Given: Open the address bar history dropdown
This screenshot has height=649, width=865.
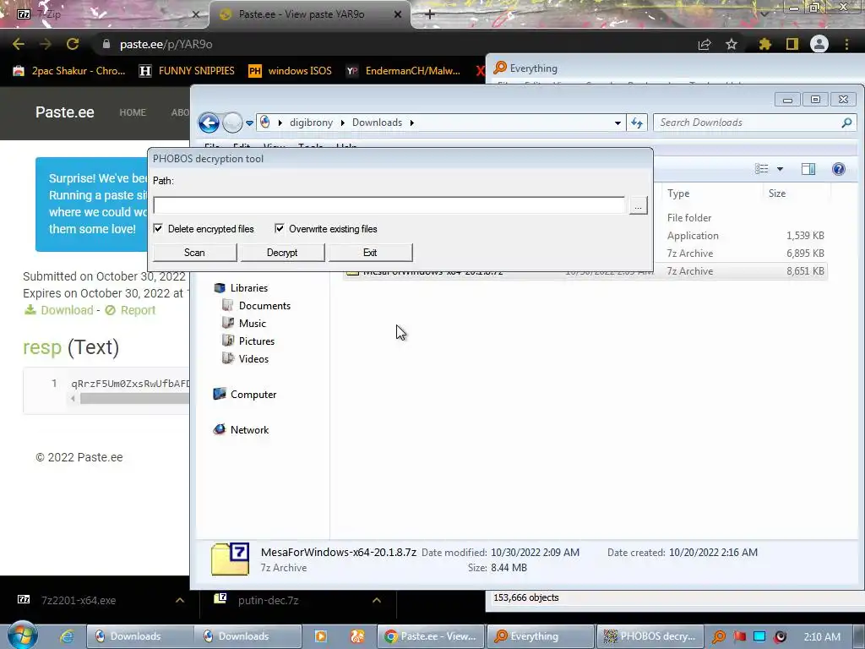Looking at the screenshot, I should coord(617,123).
